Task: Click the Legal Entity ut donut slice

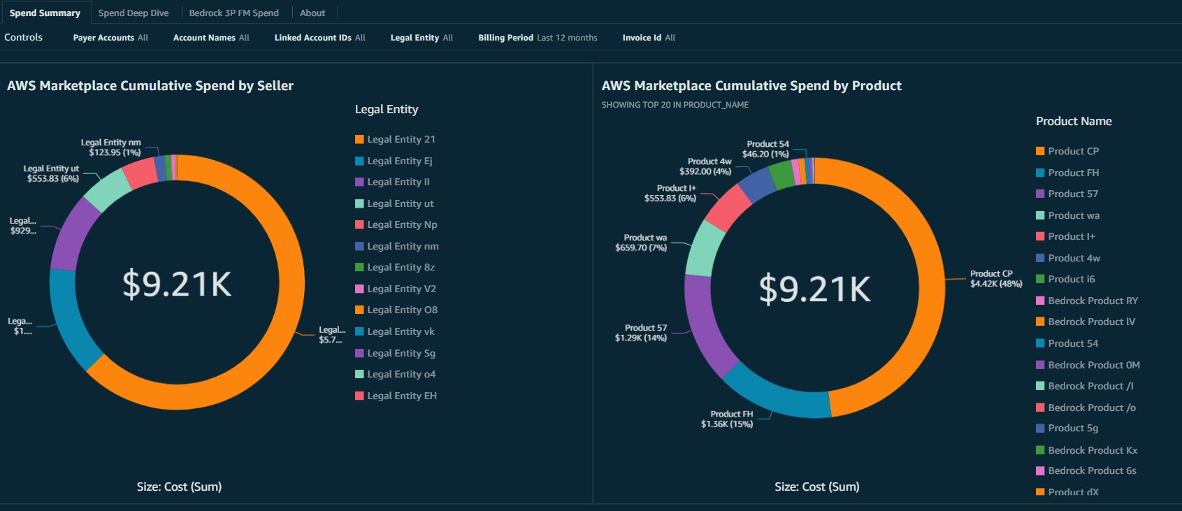Action: tap(108, 190)
